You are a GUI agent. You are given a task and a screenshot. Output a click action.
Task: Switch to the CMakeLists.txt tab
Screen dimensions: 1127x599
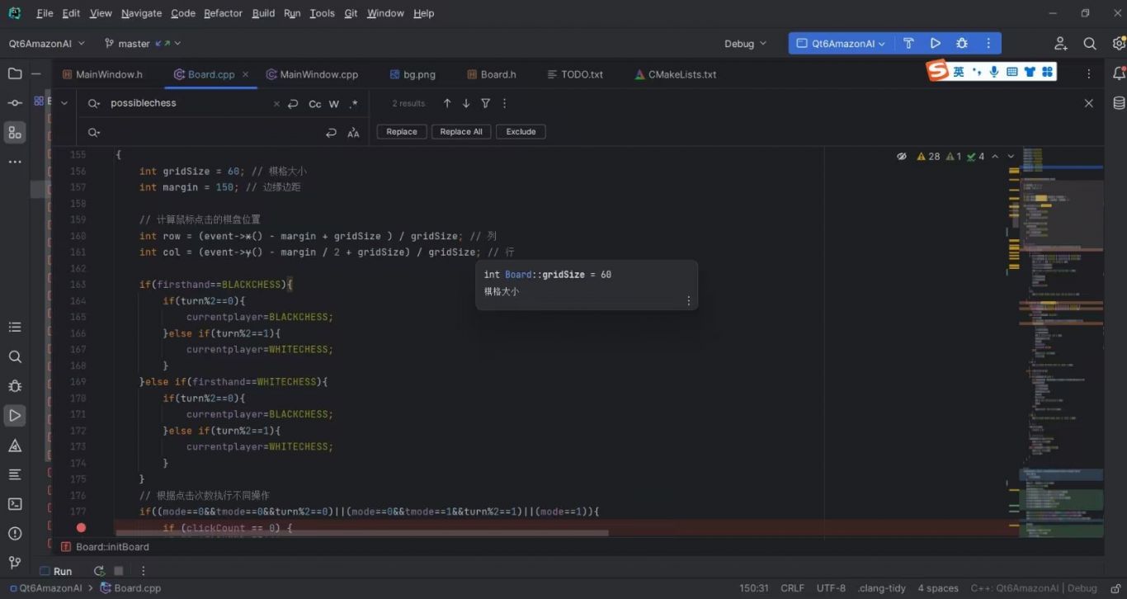click(675, 74)
